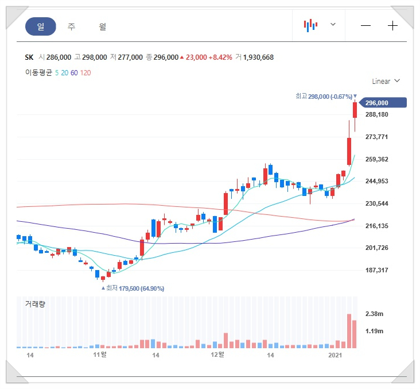420x389 pixels.
Task: Click the 259,362 price axis label
Action: [376, 159]
